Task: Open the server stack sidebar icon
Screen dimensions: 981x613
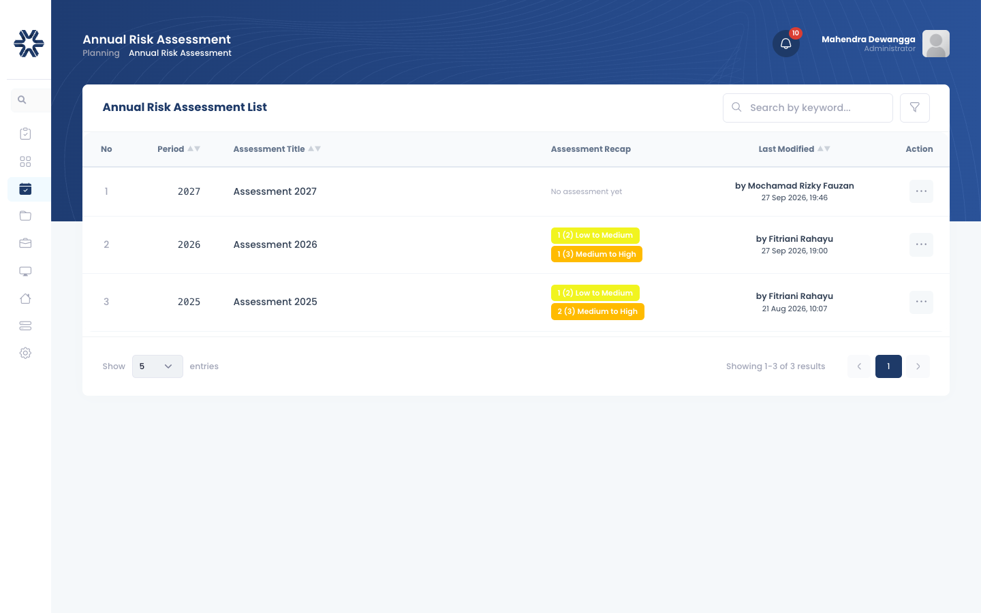Action: pos(25,326)
